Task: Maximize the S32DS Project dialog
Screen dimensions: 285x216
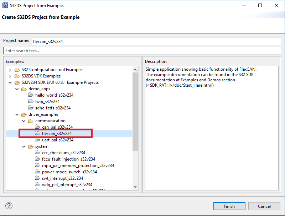Action: coord(260,5)
